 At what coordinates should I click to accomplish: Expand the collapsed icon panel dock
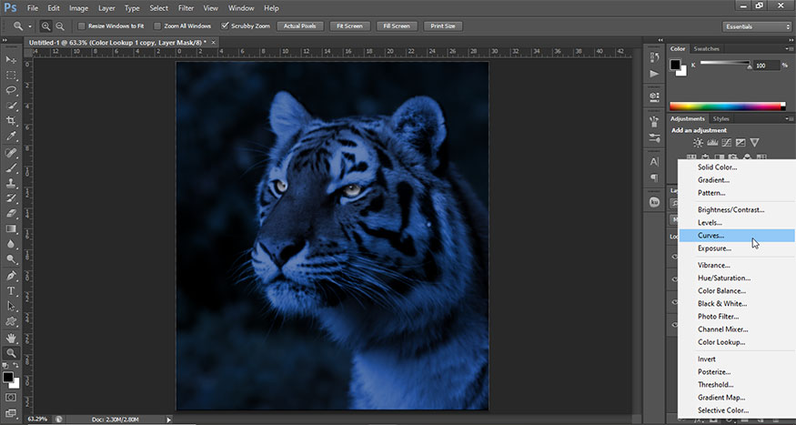click(x=660, y=40)
